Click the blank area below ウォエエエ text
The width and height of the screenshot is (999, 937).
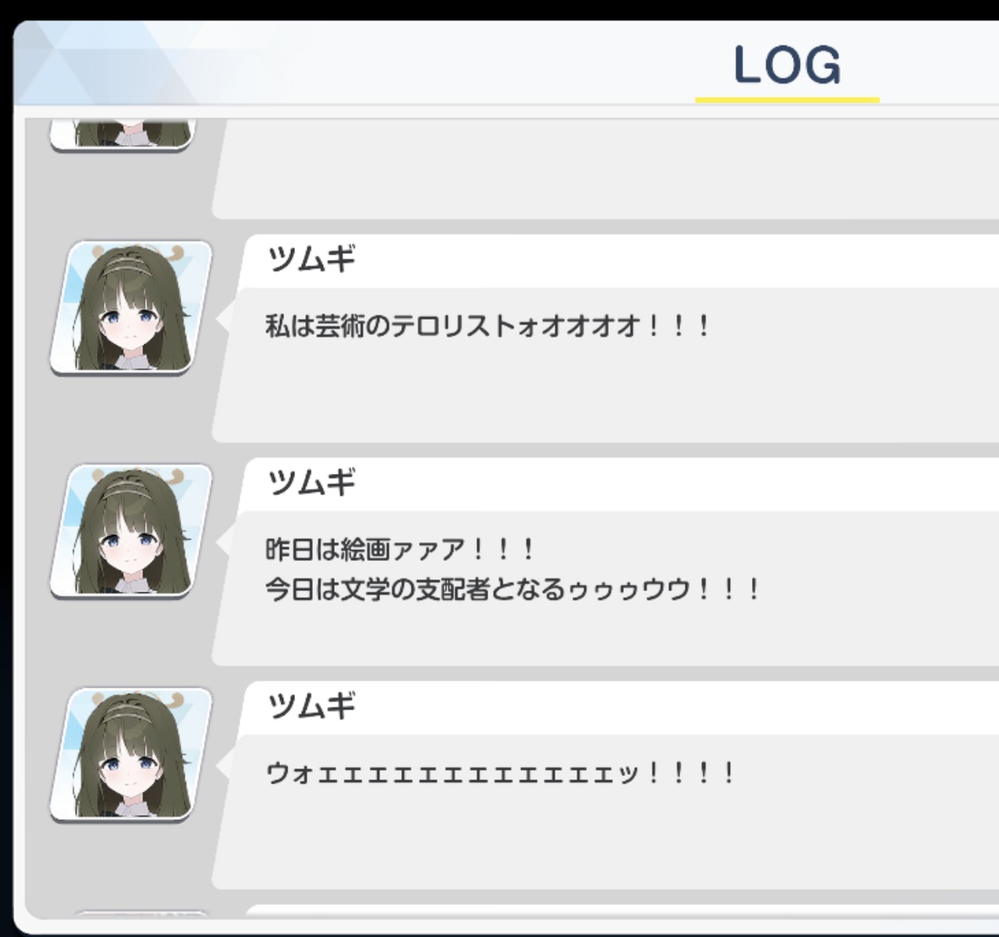point(605,838)
